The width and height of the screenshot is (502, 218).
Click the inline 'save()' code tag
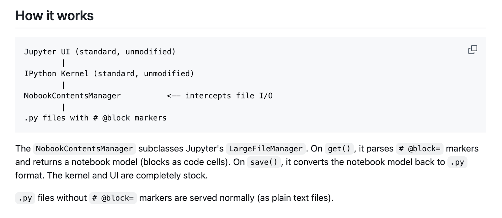(x=264, y=162)
